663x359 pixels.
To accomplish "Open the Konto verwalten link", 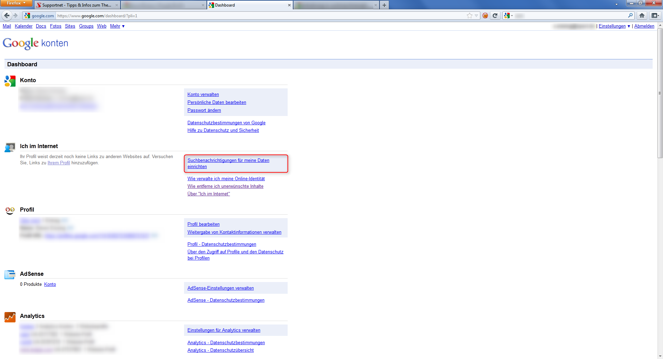I will (203, 94).
